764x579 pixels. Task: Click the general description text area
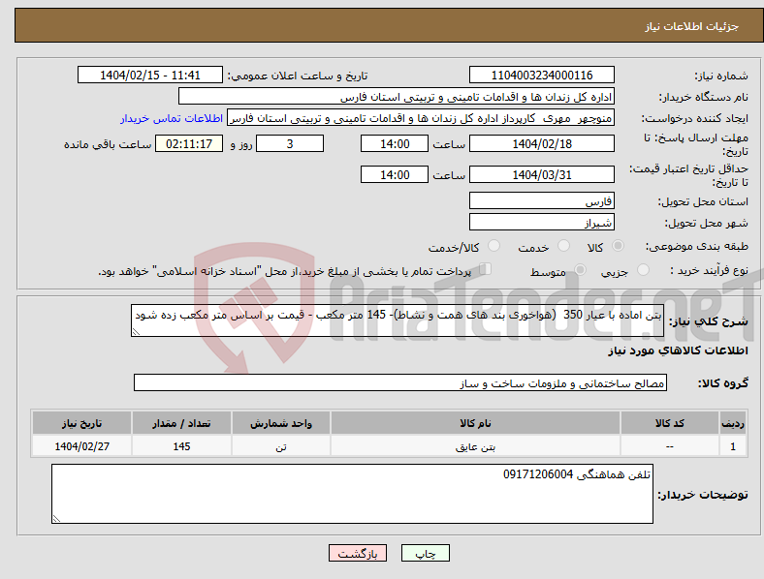click(x=398, y=320)
